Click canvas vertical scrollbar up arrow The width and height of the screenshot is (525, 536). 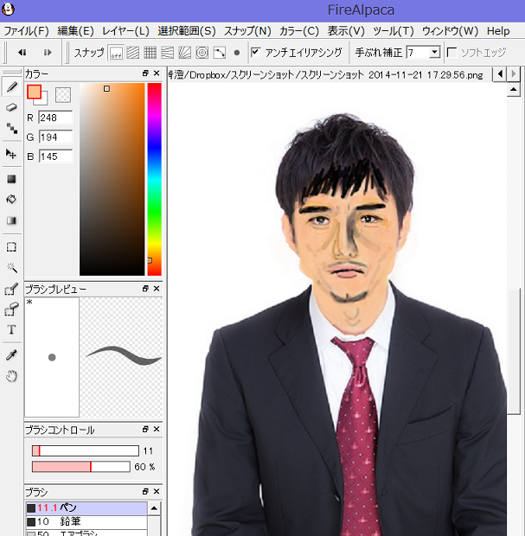tap(514, 90)
